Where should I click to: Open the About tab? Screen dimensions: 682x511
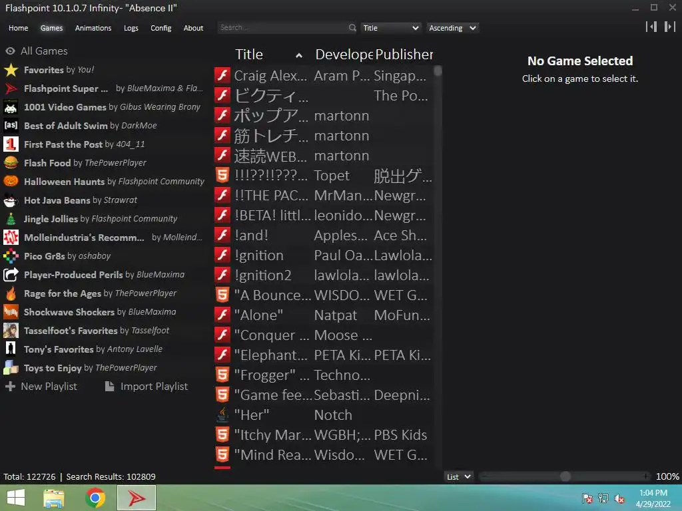(193, 28)
